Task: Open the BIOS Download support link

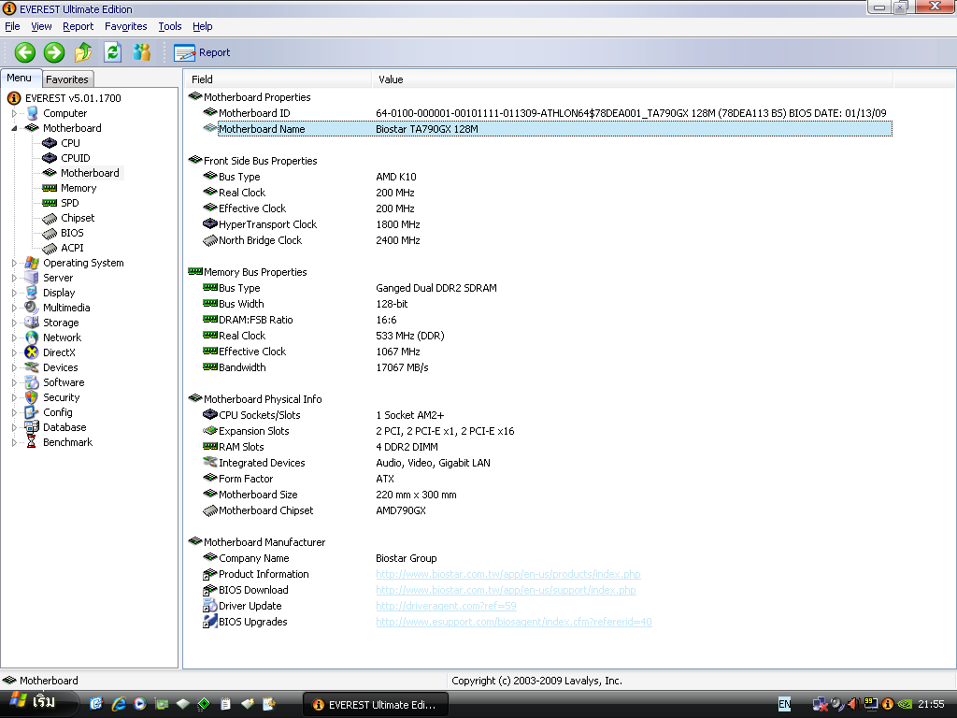Action: pyautogui.click(x=506, y=590)
